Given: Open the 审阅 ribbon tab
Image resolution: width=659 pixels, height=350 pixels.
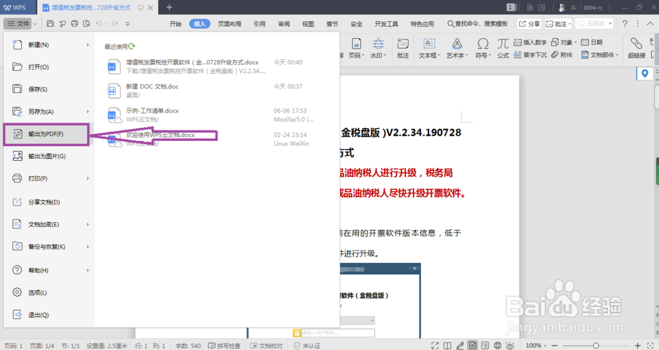Looking at the screenshot, I should pos(283,24).
